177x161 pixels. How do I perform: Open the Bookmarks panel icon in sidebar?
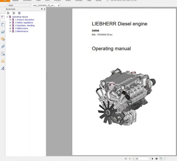pos(3,17)
